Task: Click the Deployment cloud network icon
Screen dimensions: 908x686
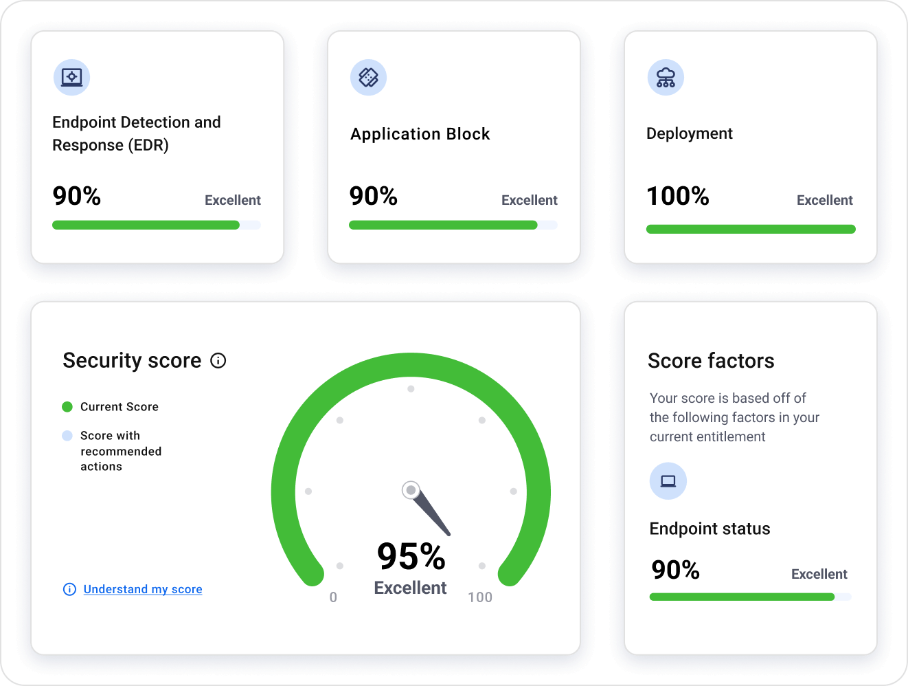Action: coord(666,77)
